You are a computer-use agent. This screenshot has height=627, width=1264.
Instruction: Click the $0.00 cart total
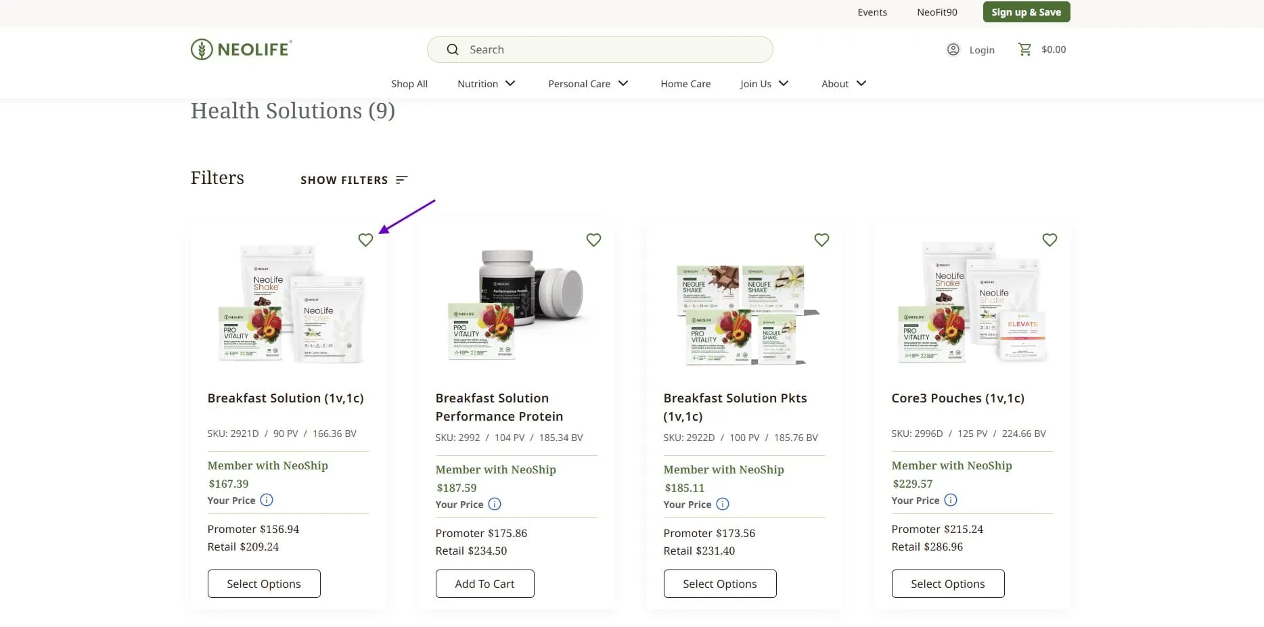click(1054, 49)
